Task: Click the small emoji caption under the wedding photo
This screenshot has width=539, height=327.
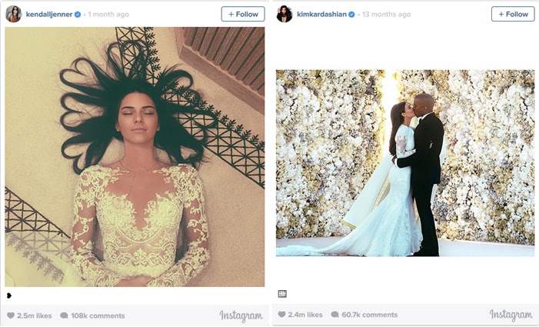Action: pos(282,294)
